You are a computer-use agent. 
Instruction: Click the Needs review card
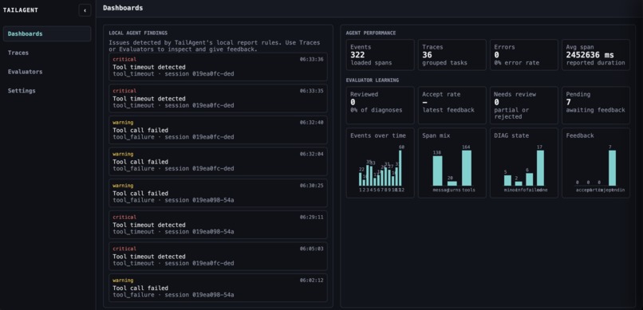(x=523, y=105)
